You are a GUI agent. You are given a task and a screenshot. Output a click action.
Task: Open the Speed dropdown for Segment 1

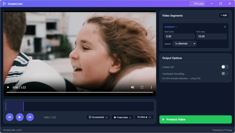[x=184, y=44]
